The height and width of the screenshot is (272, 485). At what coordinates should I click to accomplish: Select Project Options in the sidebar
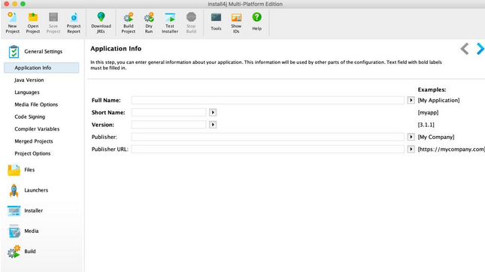32,153
